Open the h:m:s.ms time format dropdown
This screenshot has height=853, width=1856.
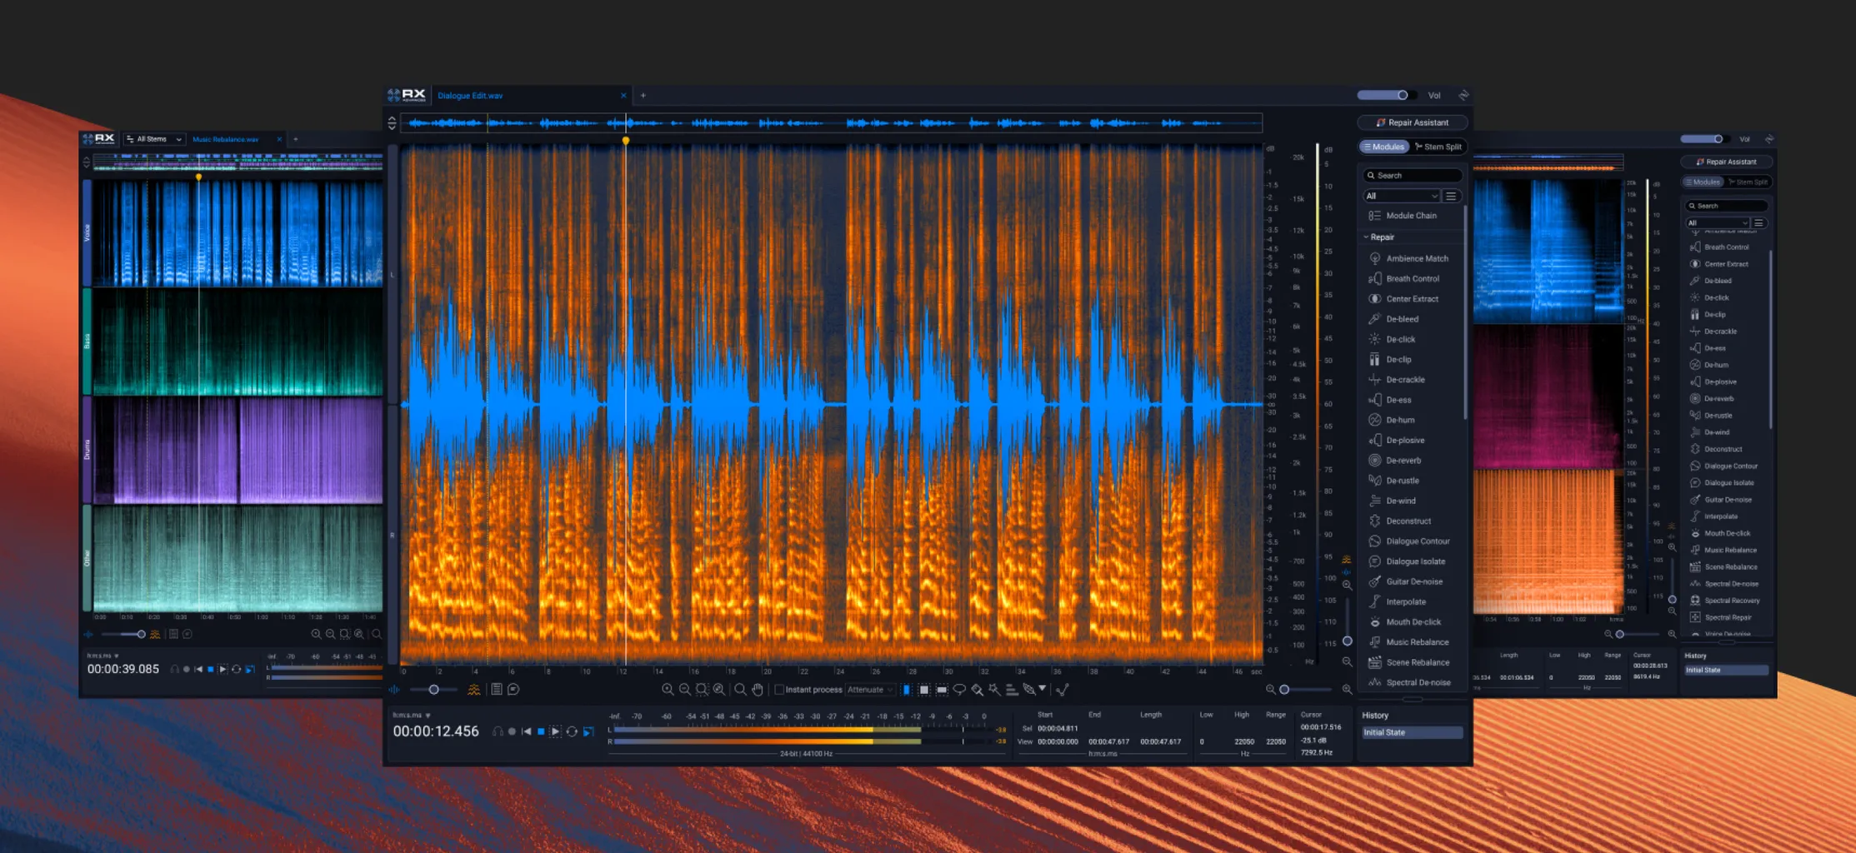(412, 715)
